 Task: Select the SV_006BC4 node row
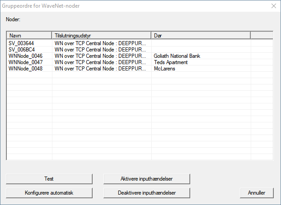(x=20, y=50)
